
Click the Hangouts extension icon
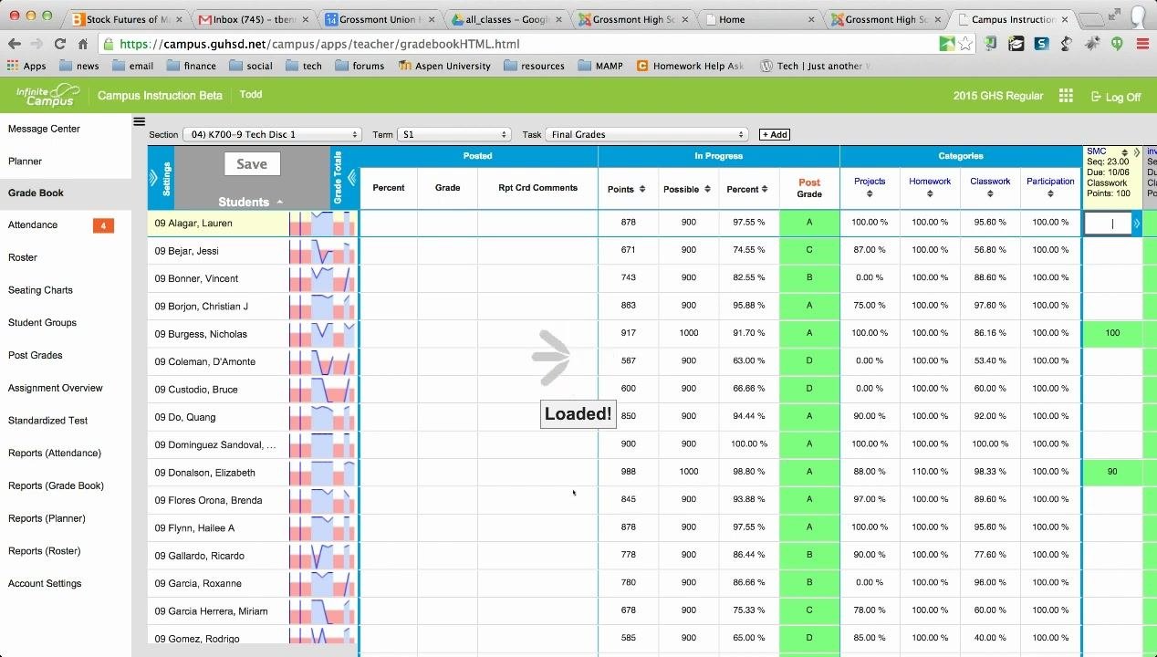click(1117, 44)
